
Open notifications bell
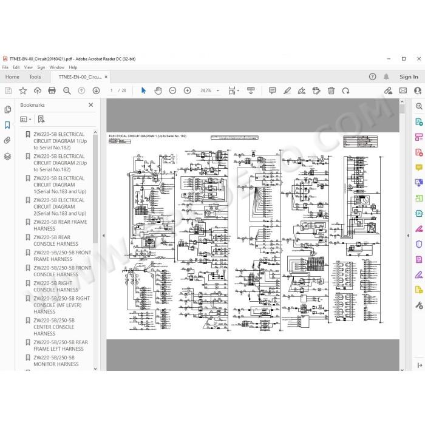pyautogui.click(x=386, y=76)
